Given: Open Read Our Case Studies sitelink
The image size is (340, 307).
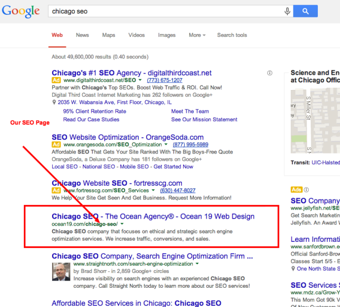Looking at the screenshot, I should [x=91, y=120].
